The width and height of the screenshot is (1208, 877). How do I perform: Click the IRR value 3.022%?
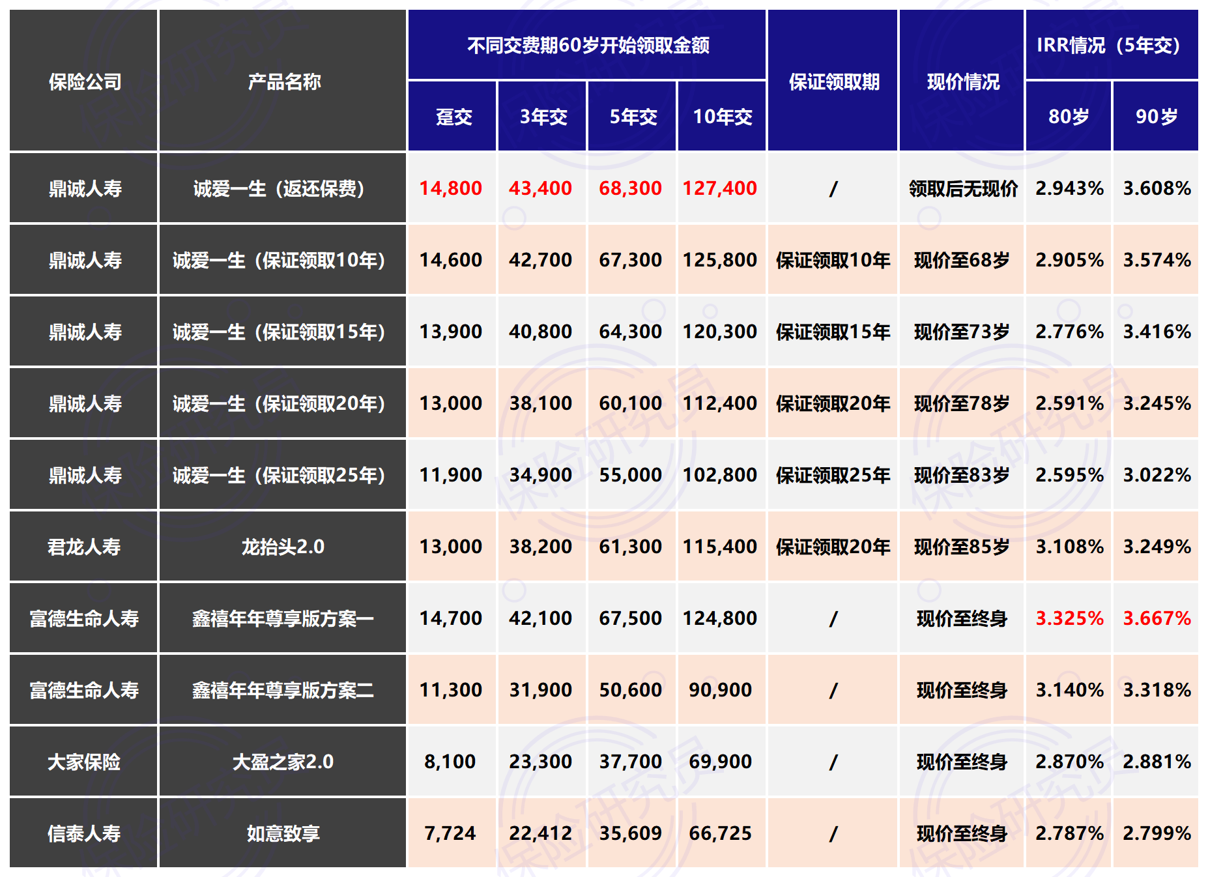click(1157, 475)
